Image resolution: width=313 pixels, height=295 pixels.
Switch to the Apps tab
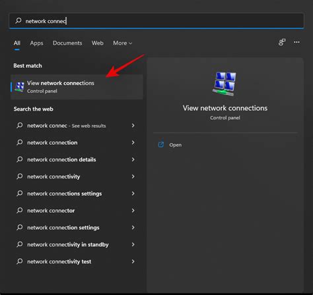pos(36,43)
